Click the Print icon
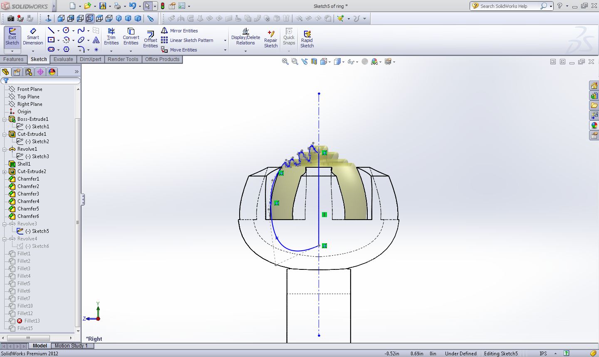Screen dimensions: 599x357 pos(117,6)
